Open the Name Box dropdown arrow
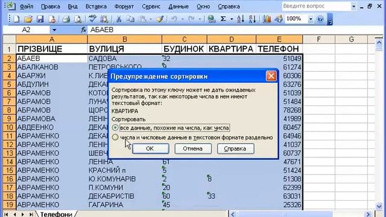 (x=54, y=30)
